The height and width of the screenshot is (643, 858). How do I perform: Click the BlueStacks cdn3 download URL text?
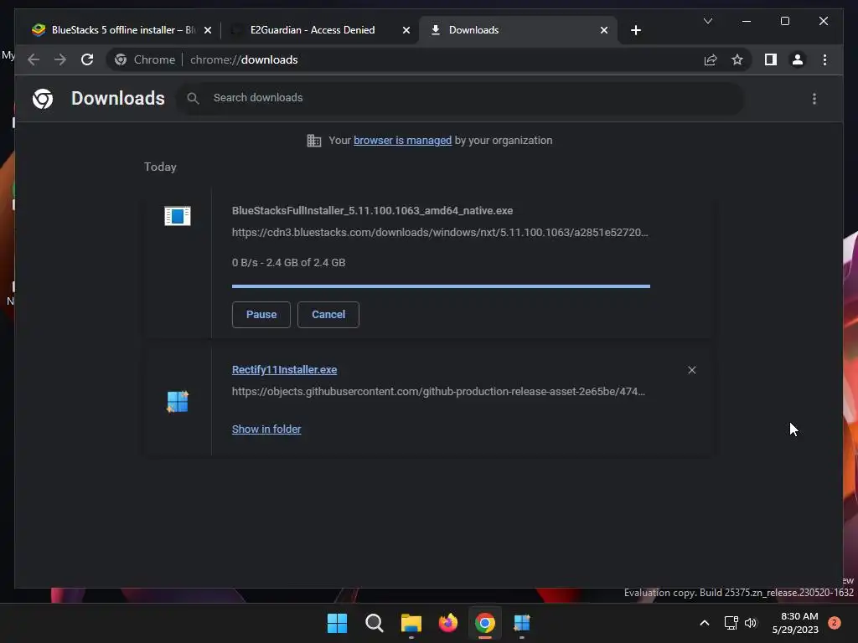(x=440, y=233)
